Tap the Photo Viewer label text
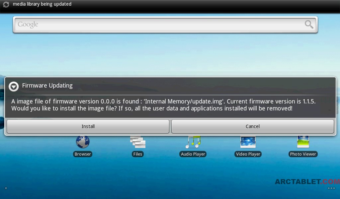340x199 pixels. [x=303, y=154]
